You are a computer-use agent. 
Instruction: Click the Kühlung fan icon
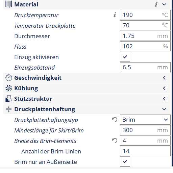coord(9,88)
